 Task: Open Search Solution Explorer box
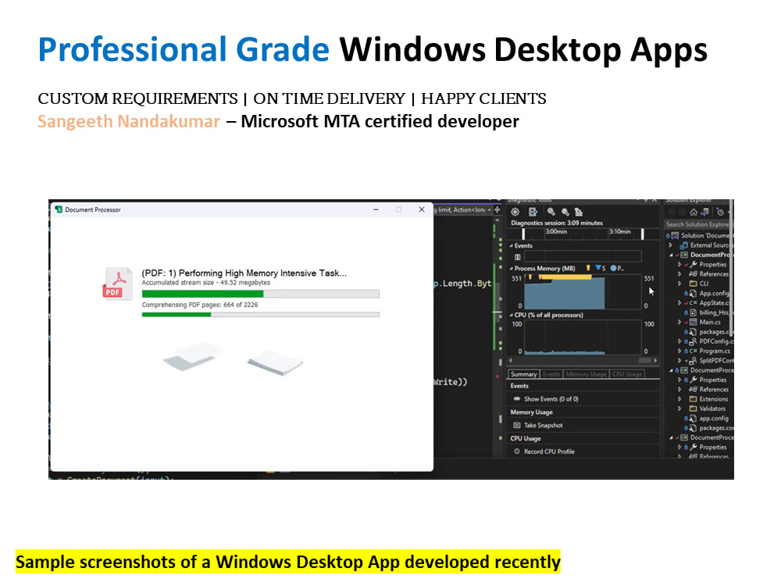pyautogui.click(x=697, y=224)
